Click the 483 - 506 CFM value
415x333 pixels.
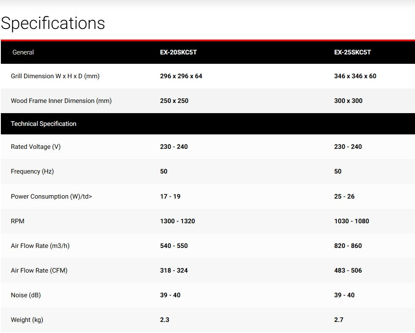(x=348, y=270)
